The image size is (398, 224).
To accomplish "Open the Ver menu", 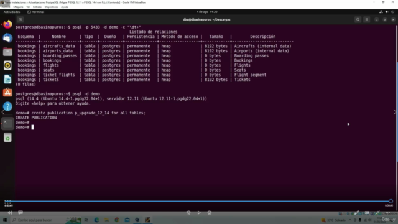I will click(28, 7).
